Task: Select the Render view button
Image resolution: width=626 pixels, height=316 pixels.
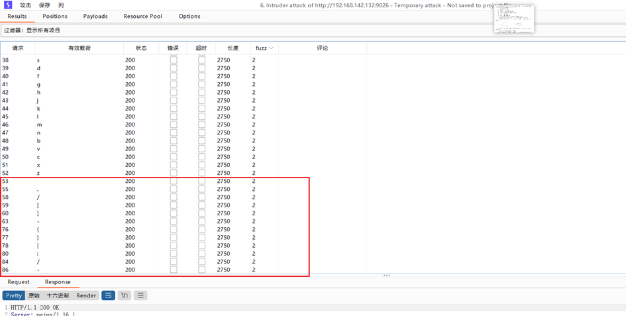Action: pos(86,295)
